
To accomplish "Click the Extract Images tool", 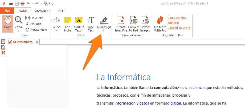I will (x=145, y=24).
